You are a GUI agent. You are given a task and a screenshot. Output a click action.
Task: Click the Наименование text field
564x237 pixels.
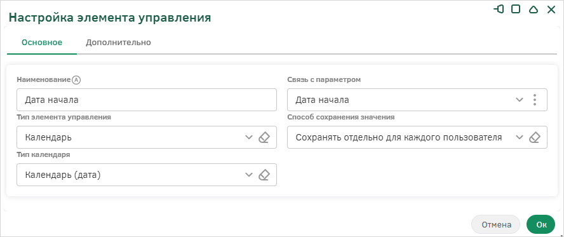coord(147,100)
